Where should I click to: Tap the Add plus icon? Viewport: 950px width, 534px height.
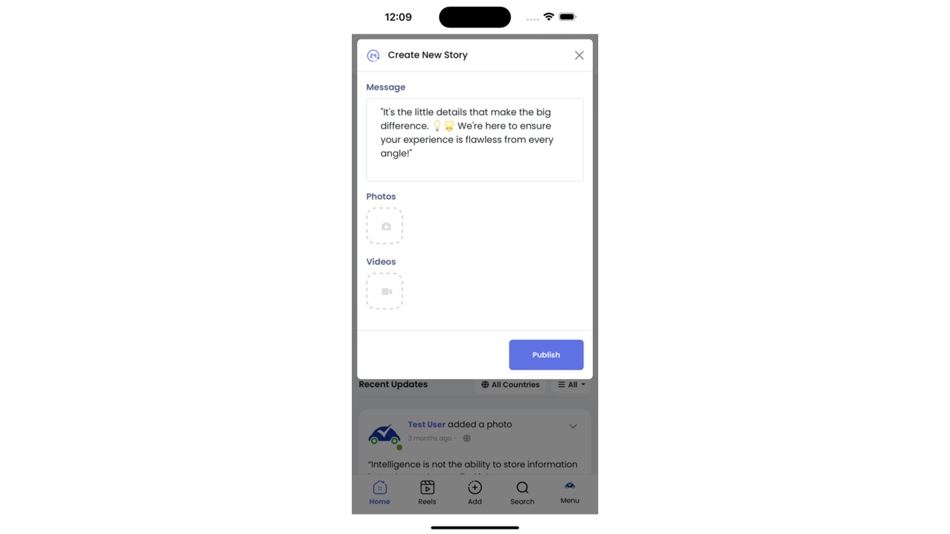(x=475, y=488)
